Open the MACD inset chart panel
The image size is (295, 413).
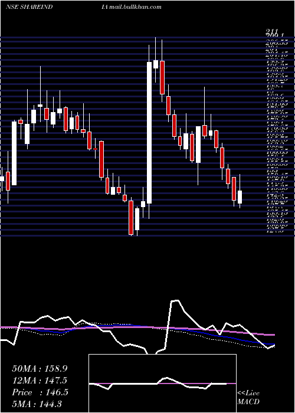click(x=162, y=383)
